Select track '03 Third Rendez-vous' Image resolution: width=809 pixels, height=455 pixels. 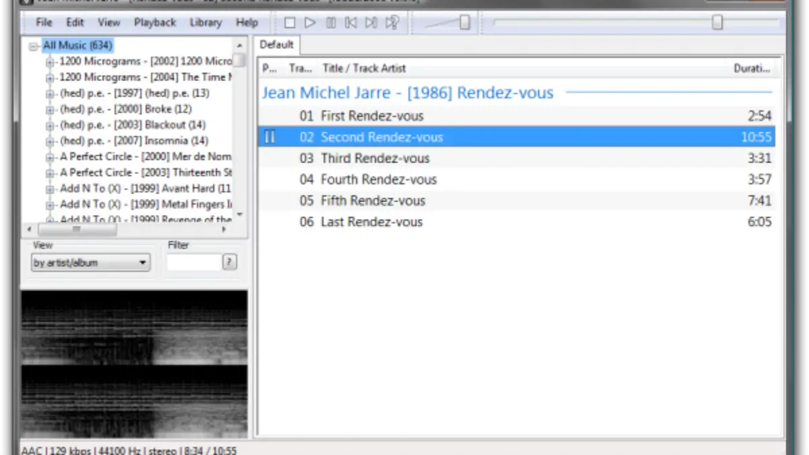[x=517, y=158]
